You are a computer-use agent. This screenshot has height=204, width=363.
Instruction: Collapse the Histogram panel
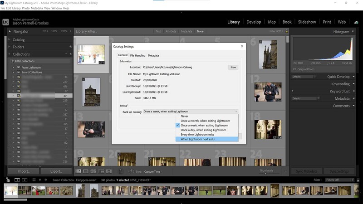(x=353, y=31)
